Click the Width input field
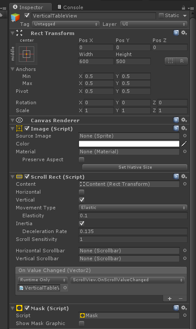This screenshot has width=196, height=329. [x=96, y=61]
